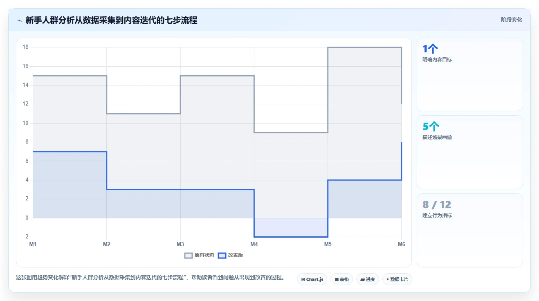Click the 表格 badge

point(341,279)
